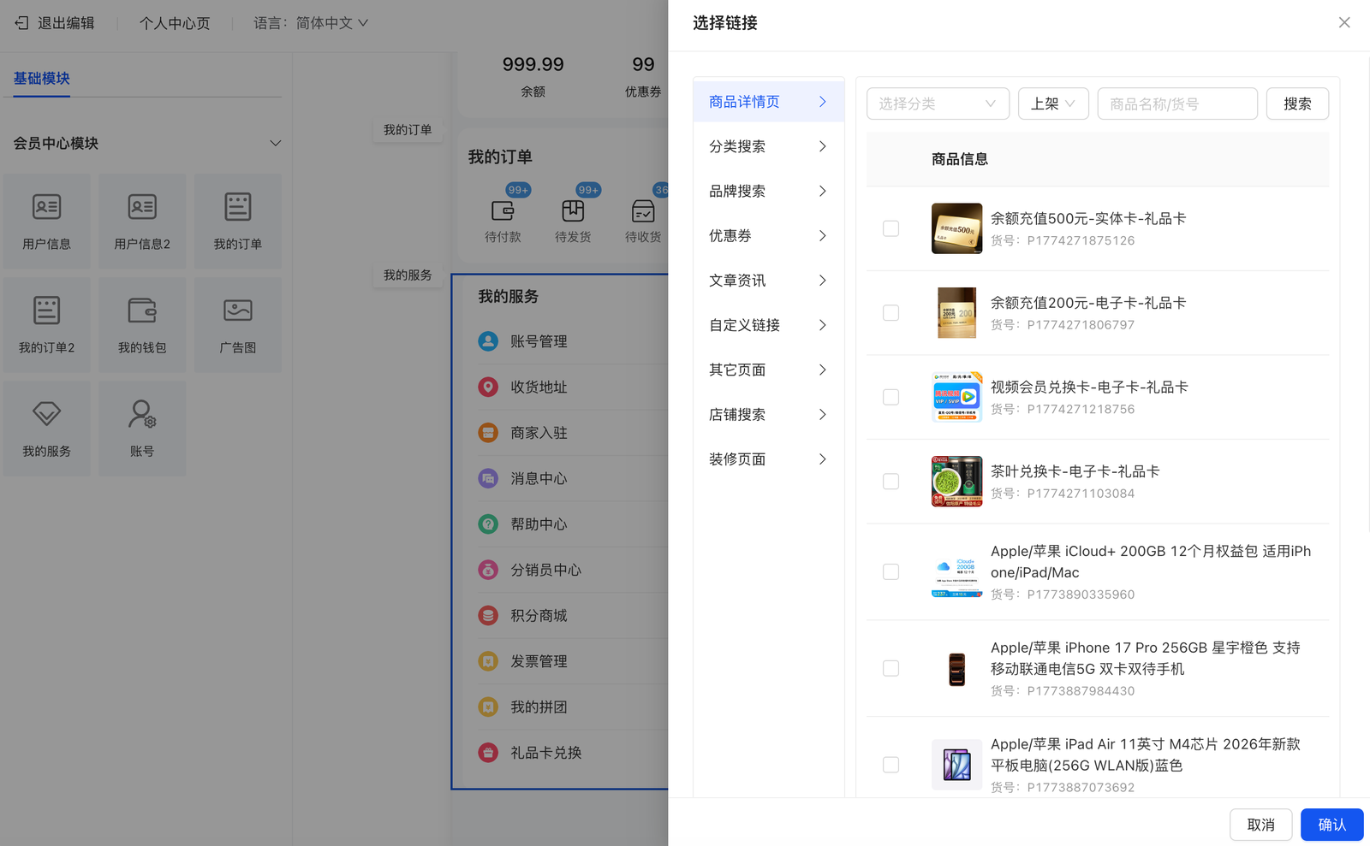
Task: Confirm selection with the 确认 button
Action: (1331, 825)
